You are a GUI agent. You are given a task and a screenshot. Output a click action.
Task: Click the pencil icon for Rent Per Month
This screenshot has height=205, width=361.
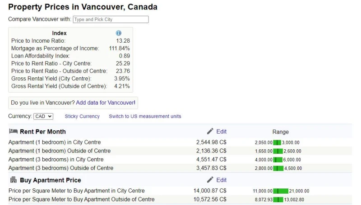coord(210,131)
